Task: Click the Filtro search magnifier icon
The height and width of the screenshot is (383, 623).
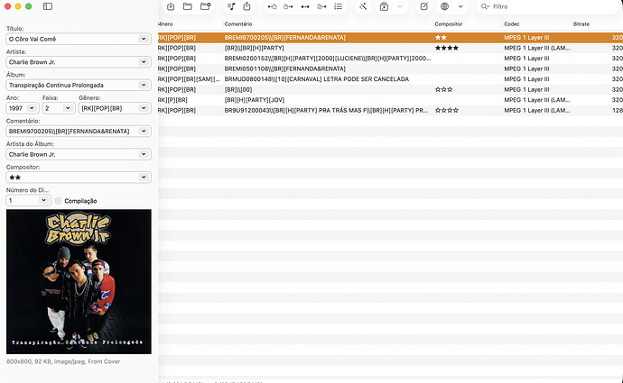Action: coord(485,6)
